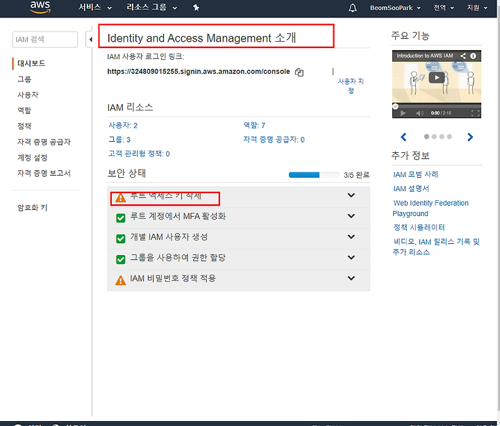Show video info icon on IAM video
Image resolution: width=500 pixels, height=426 pixels.
tap(473, 56)
